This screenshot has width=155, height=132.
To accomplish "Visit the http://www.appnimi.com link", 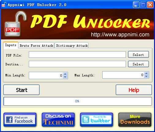I will pyautogui.click(x=120, y=35).
